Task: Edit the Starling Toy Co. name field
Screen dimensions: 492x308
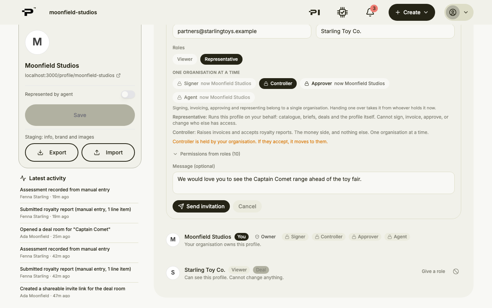Action: tap(385, 31)
